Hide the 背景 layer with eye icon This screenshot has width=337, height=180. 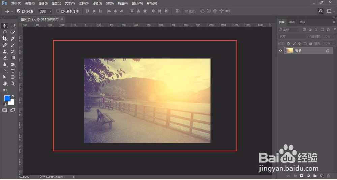[280, 51]
